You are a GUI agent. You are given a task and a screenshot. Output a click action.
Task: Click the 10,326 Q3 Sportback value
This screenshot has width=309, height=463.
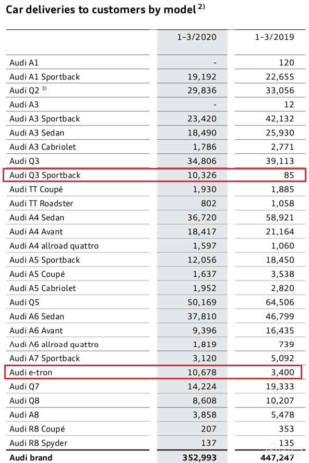(202, 175)
